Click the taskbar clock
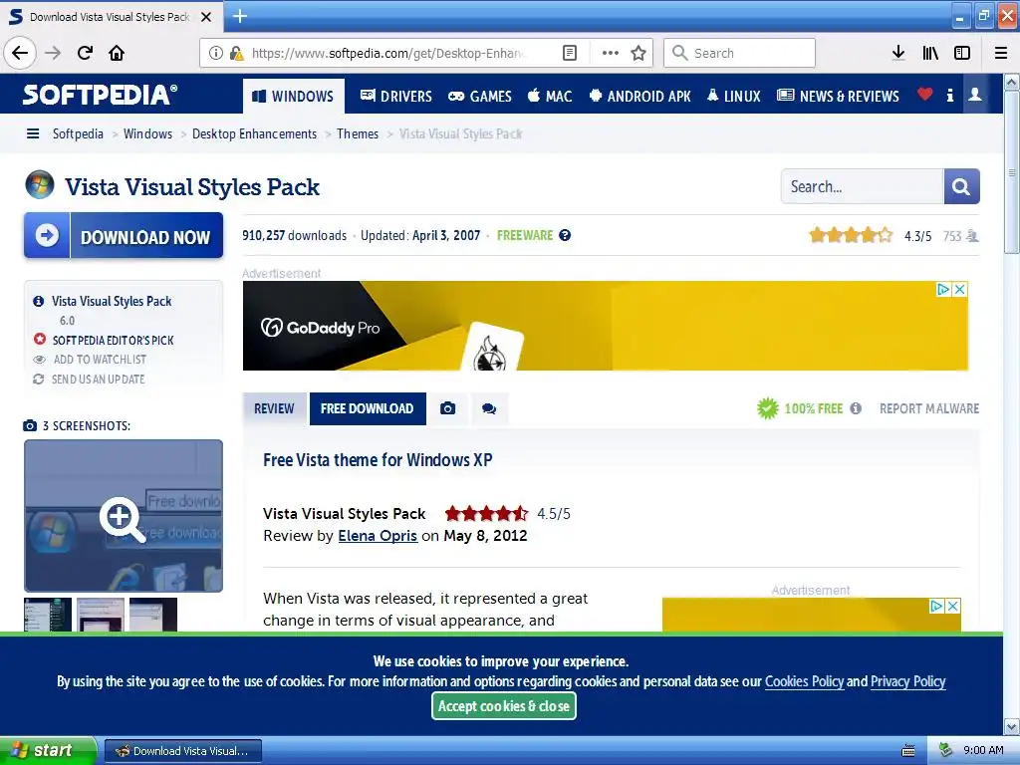Viewport: 1020px width, 765px height. 983,750
